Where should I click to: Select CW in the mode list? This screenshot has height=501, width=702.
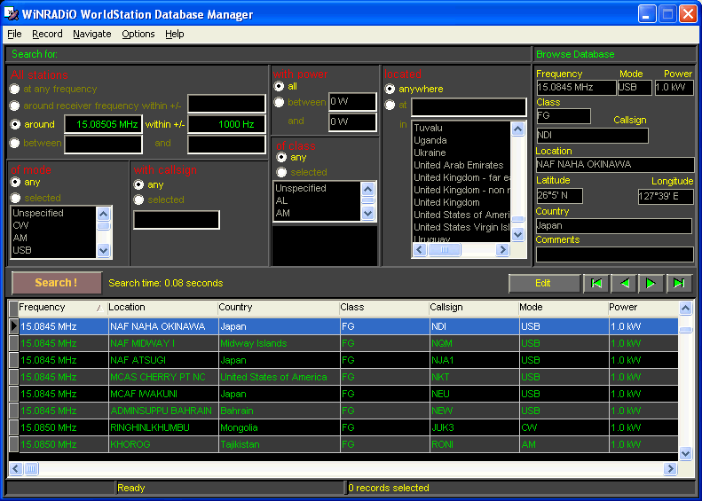click(x=53, y=225)
